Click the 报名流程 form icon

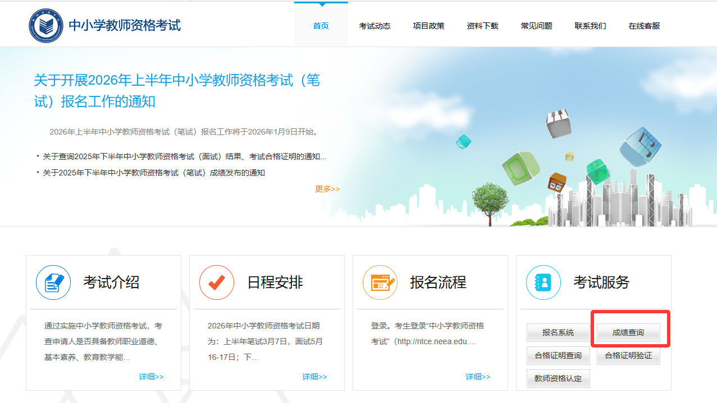click(x=380, y=282)
